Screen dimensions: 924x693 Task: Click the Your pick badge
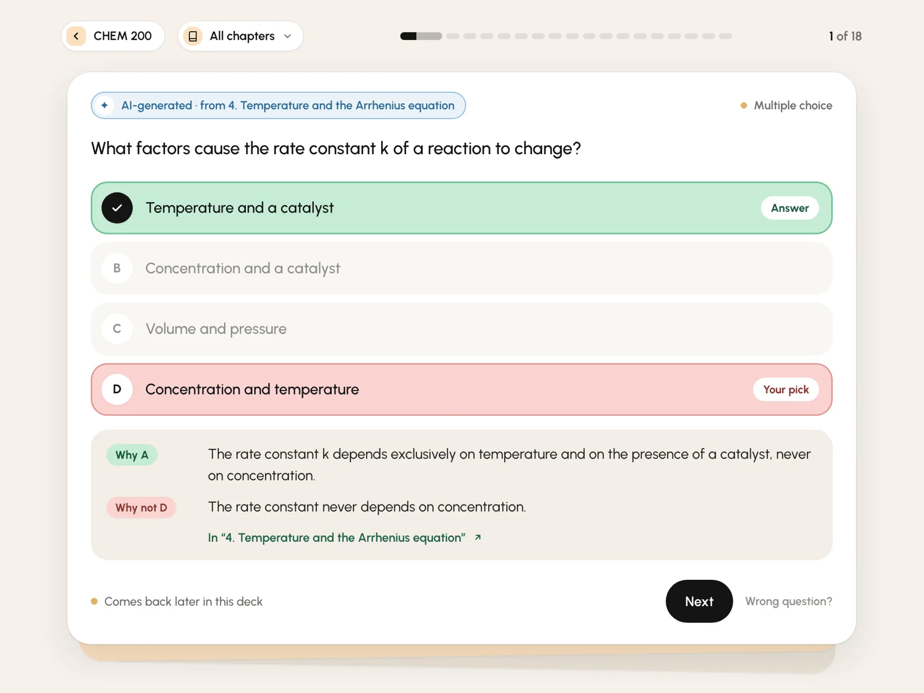click(x=785, y=389)
